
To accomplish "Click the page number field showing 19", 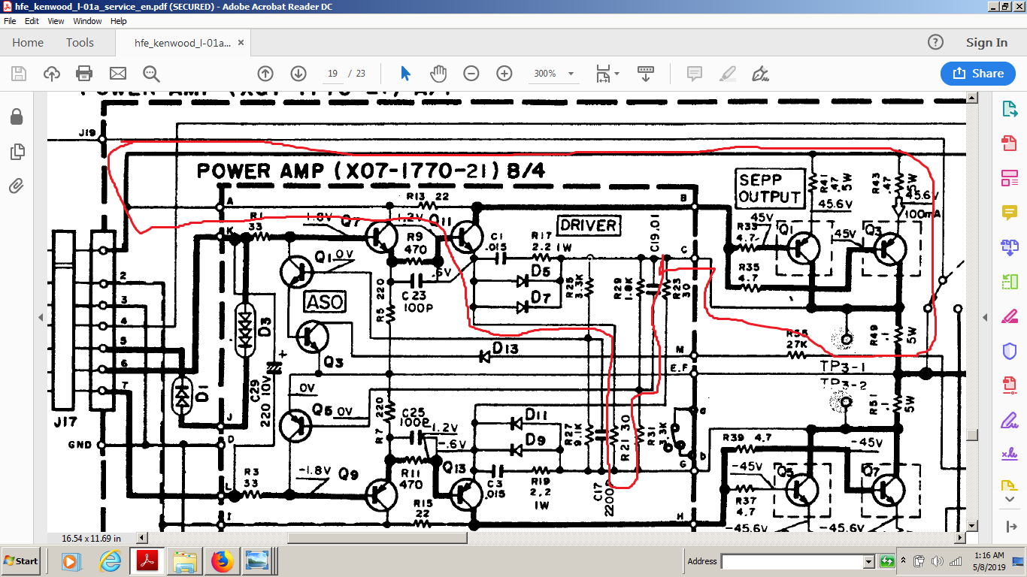I will [332, 74].
